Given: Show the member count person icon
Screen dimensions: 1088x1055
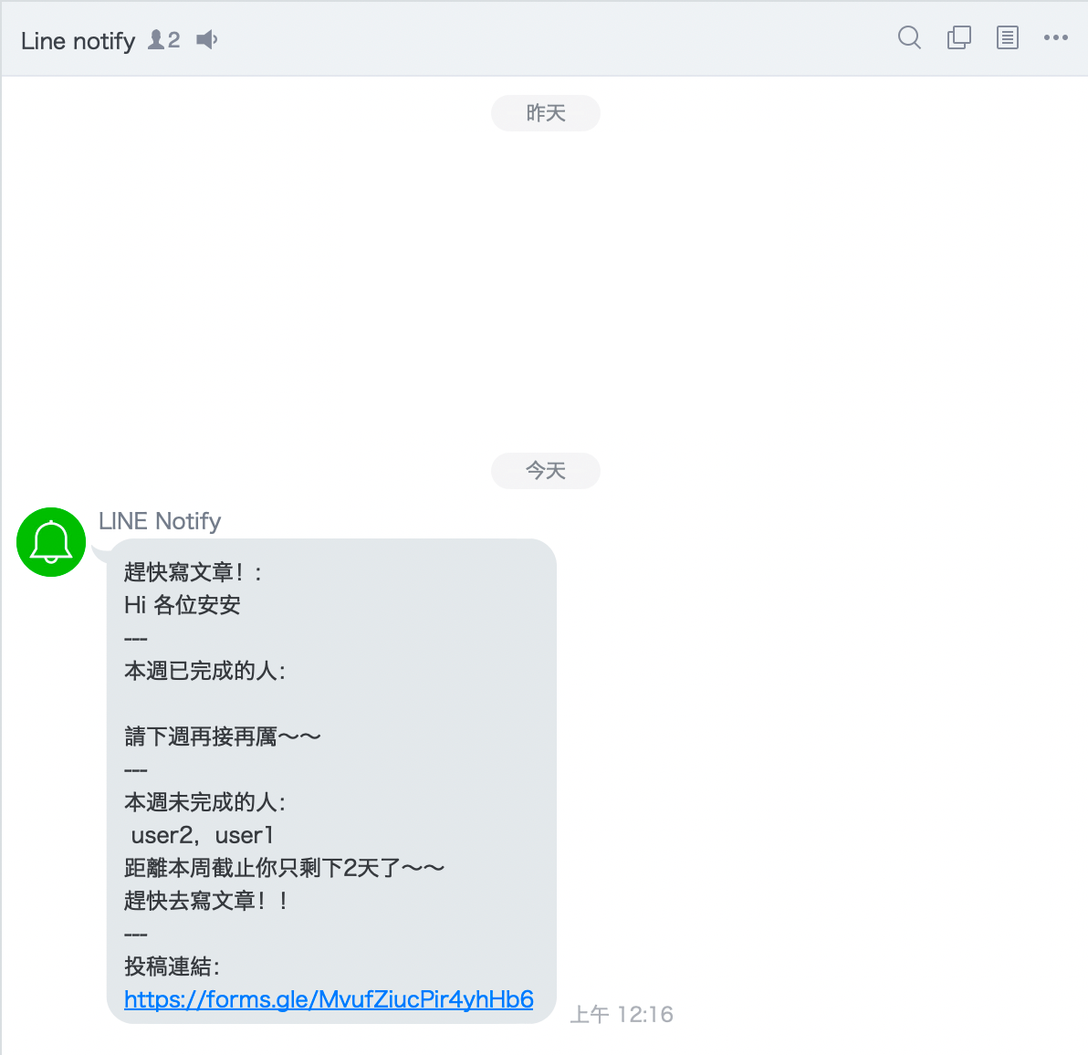Looking at the screenshot, I should coord(156,39).
